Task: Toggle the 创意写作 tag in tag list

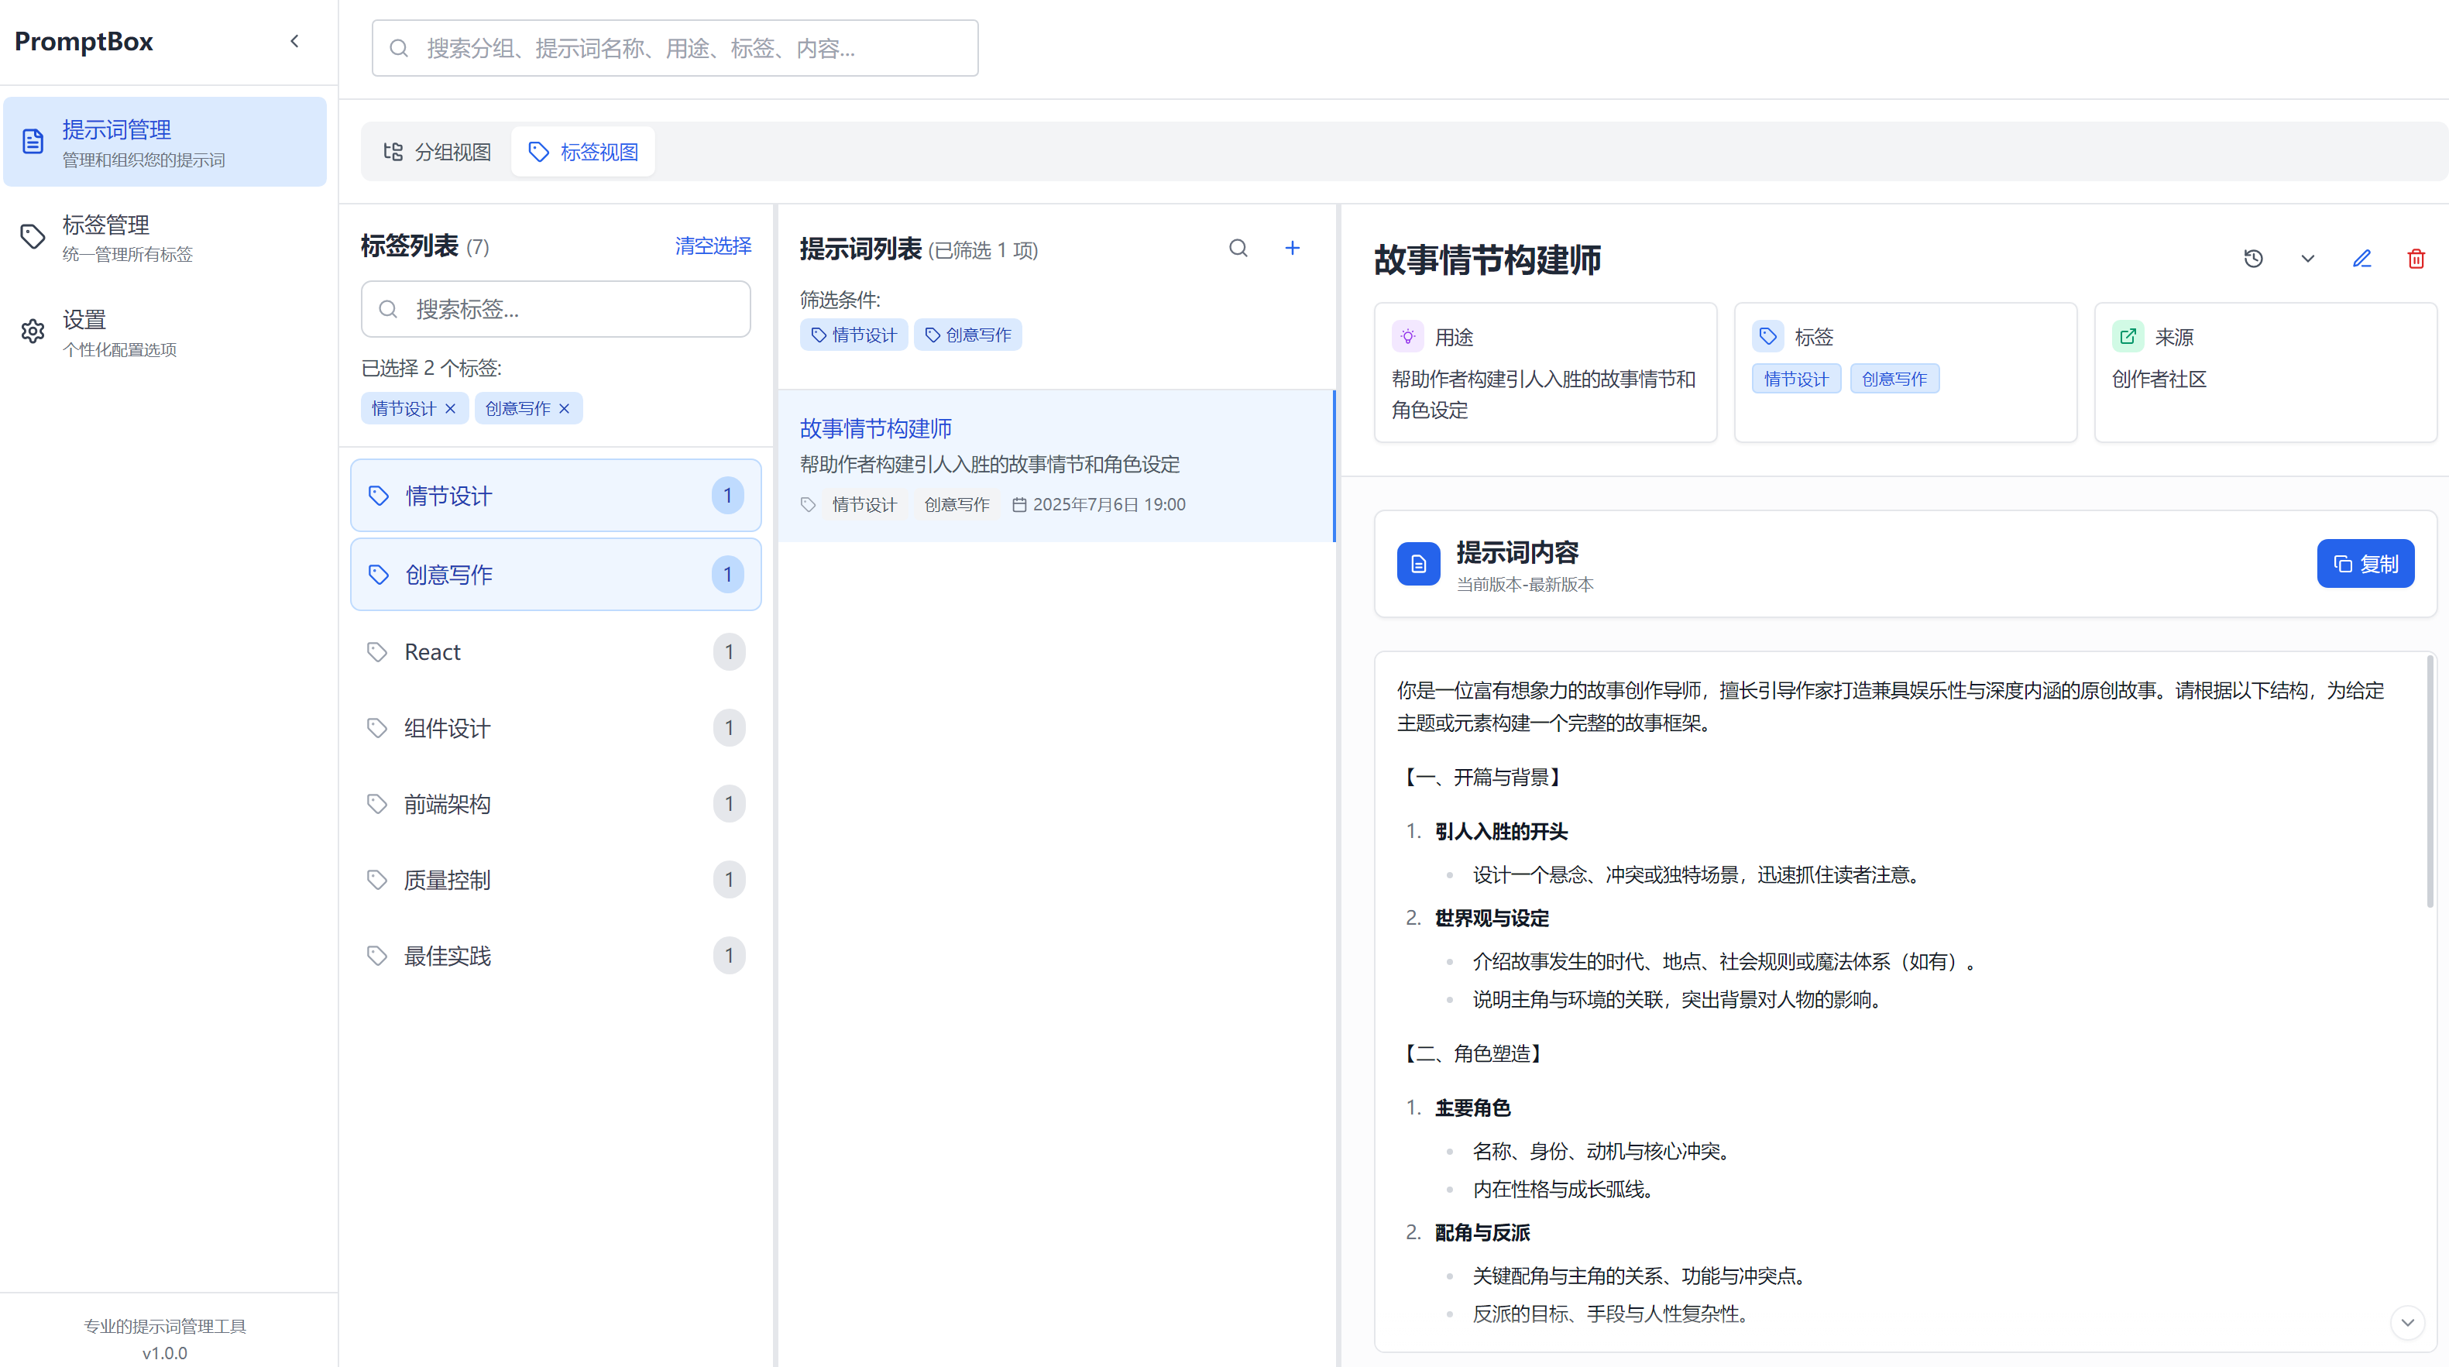Action: tap(556, 574)
